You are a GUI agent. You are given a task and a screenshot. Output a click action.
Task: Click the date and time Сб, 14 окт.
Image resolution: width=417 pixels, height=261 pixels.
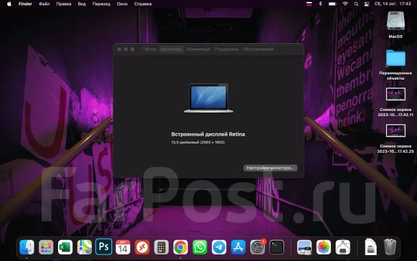coord(393,4)
